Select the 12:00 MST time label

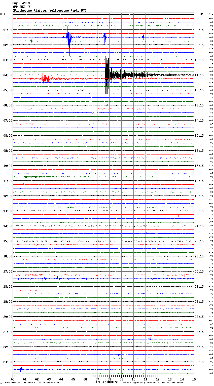(x=8, y=196)
